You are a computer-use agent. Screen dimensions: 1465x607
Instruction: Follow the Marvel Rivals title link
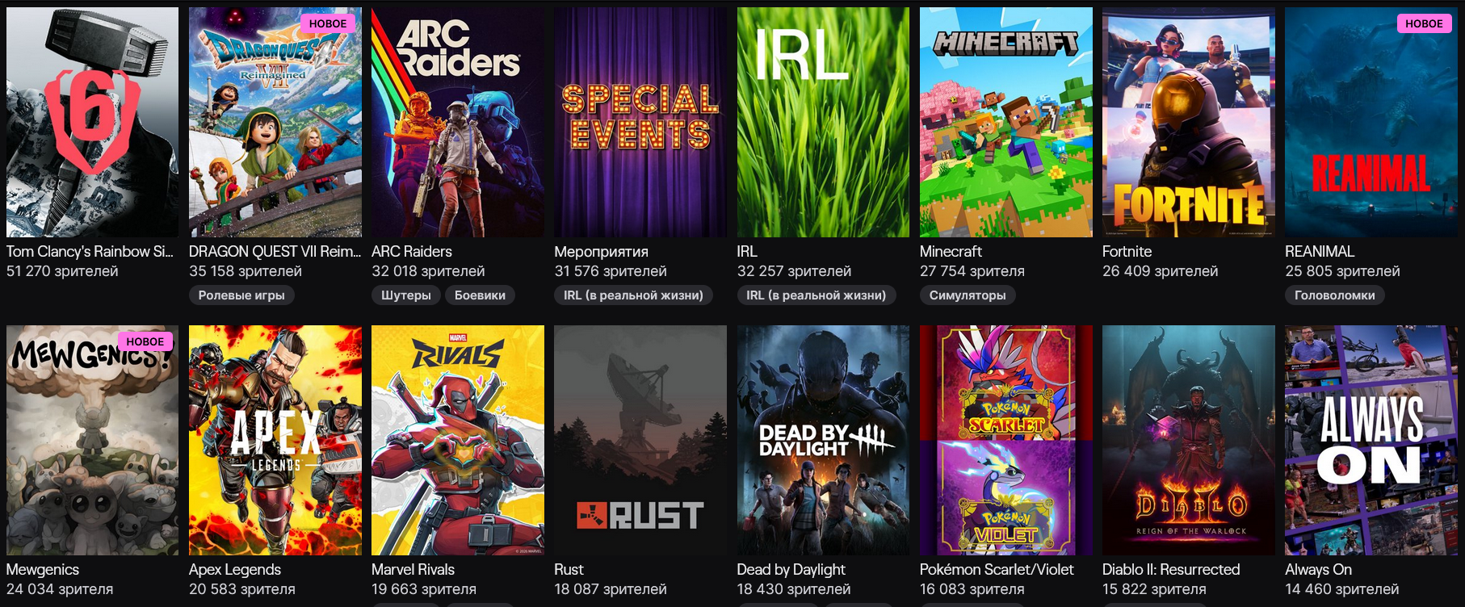click(413, 569)
